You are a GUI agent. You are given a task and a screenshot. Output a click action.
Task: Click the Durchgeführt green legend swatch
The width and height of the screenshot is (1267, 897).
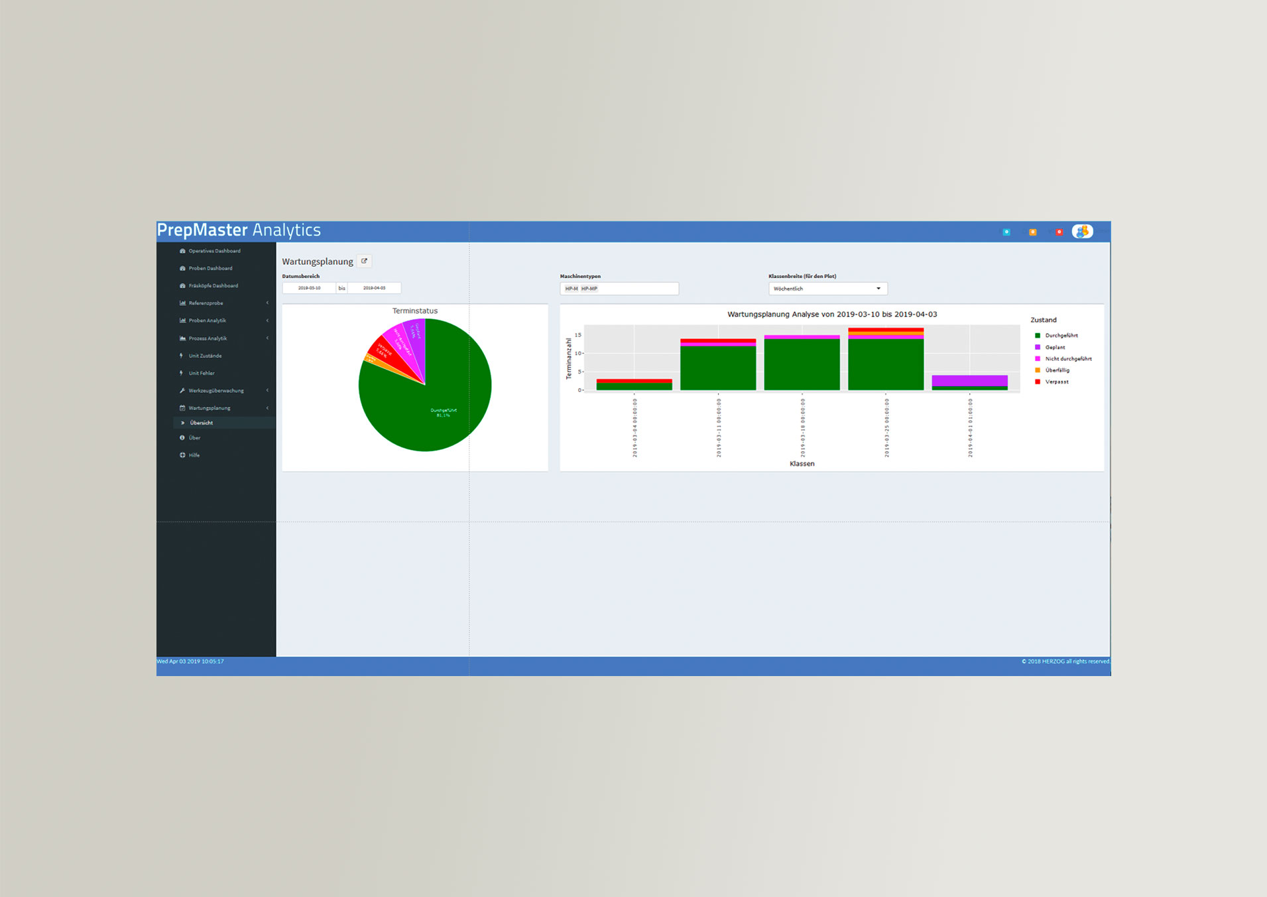1038,336
